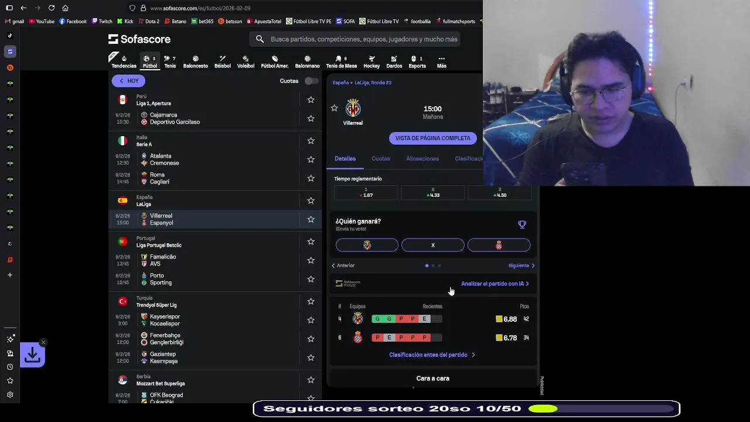The height and width of the screenshot is (422, 750).
Task: Select home win odds 1.67
Action: (x=366, y=193)
